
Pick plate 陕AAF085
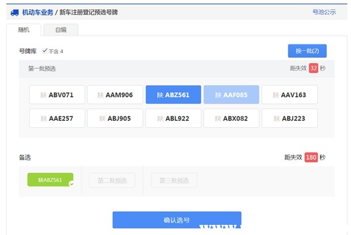coord(232,95)
